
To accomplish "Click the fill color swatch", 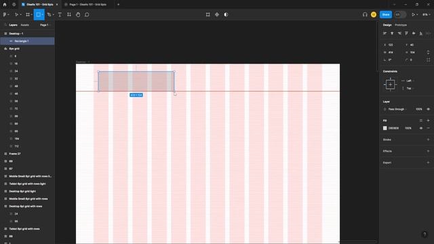I will tap(384, 128).
